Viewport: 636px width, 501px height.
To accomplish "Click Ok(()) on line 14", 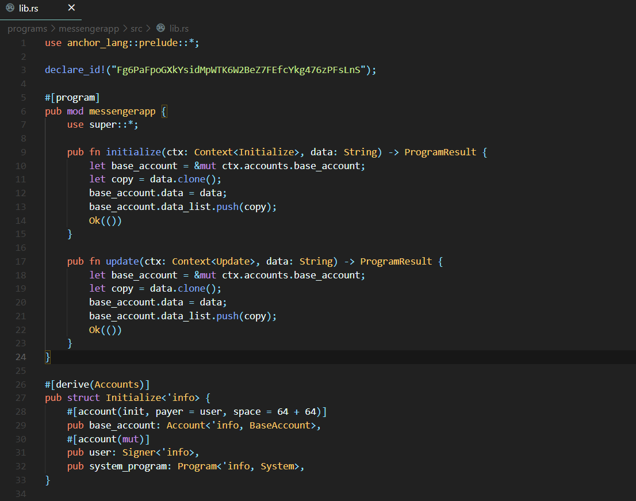I will point(105,221).
